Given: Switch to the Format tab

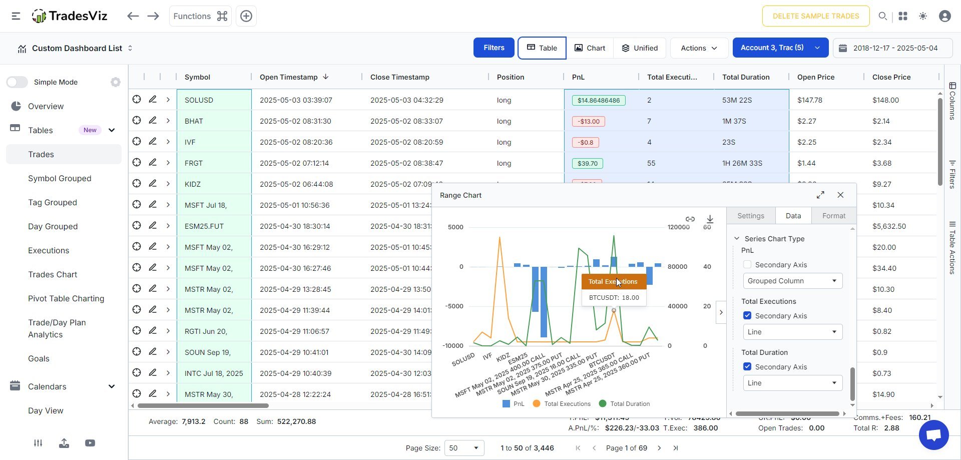Looking at the screenshot, I should click(x=834, y=216).
